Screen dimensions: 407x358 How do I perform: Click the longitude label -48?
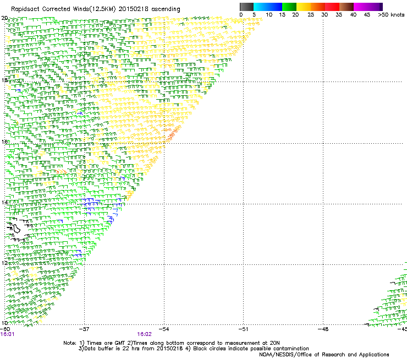[323, 329]
